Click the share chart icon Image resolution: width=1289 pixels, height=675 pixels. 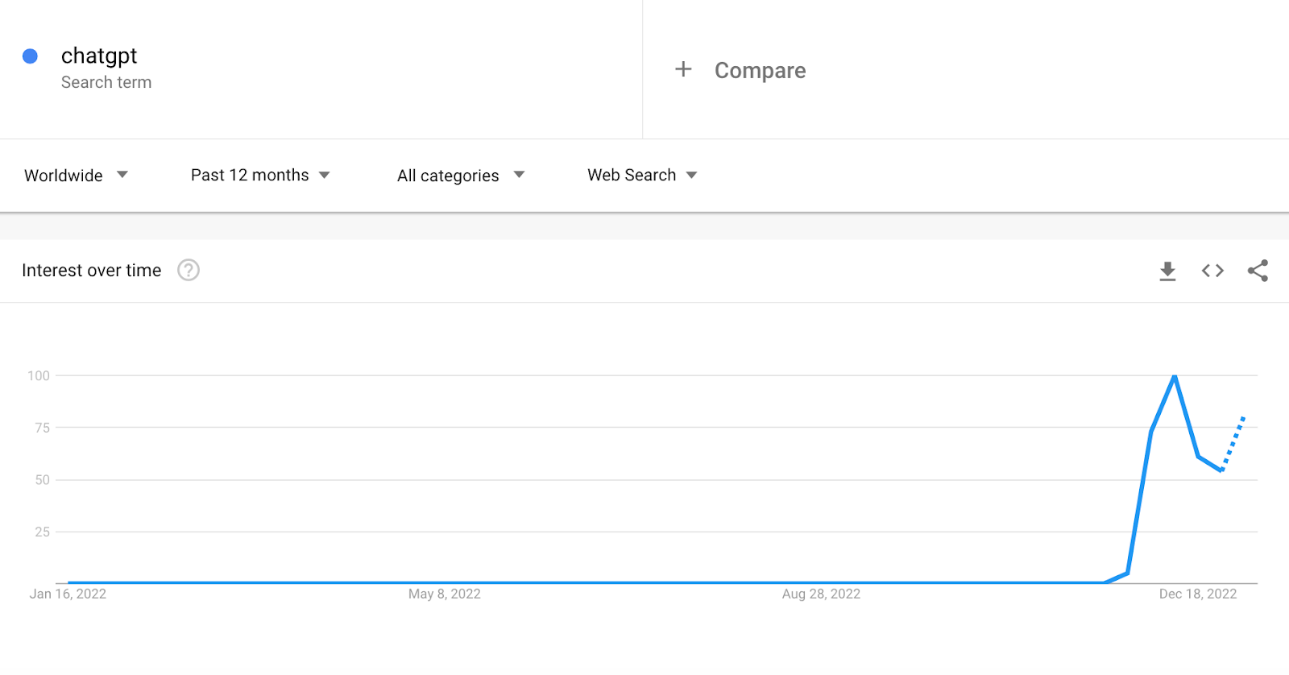click(x=1258, y=271)
